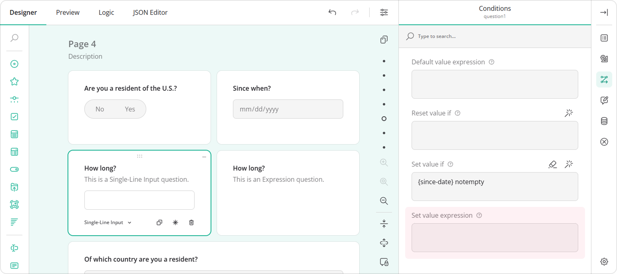Image resolution: width=617 pixels, height=274 pixels.
Task: Select the Checkboxes toolbox icon
Action: (x=14, y=117)
